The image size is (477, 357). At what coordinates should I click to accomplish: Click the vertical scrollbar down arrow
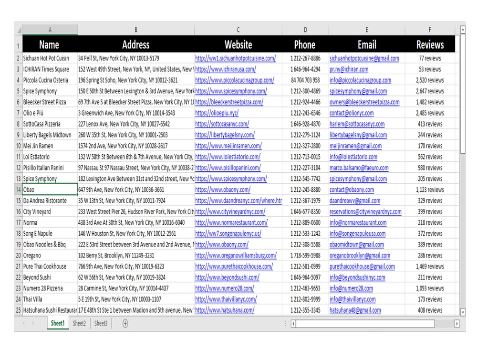coord(463,312)
